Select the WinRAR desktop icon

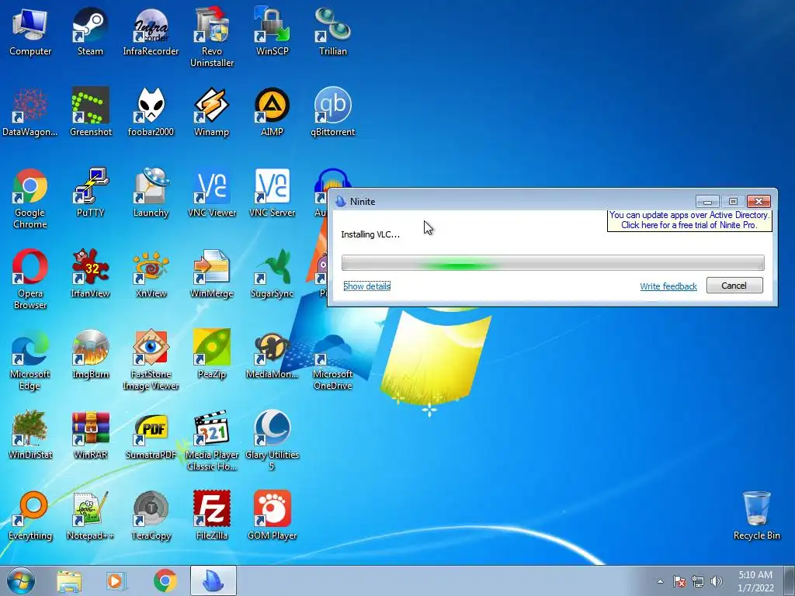click(90, 435)
